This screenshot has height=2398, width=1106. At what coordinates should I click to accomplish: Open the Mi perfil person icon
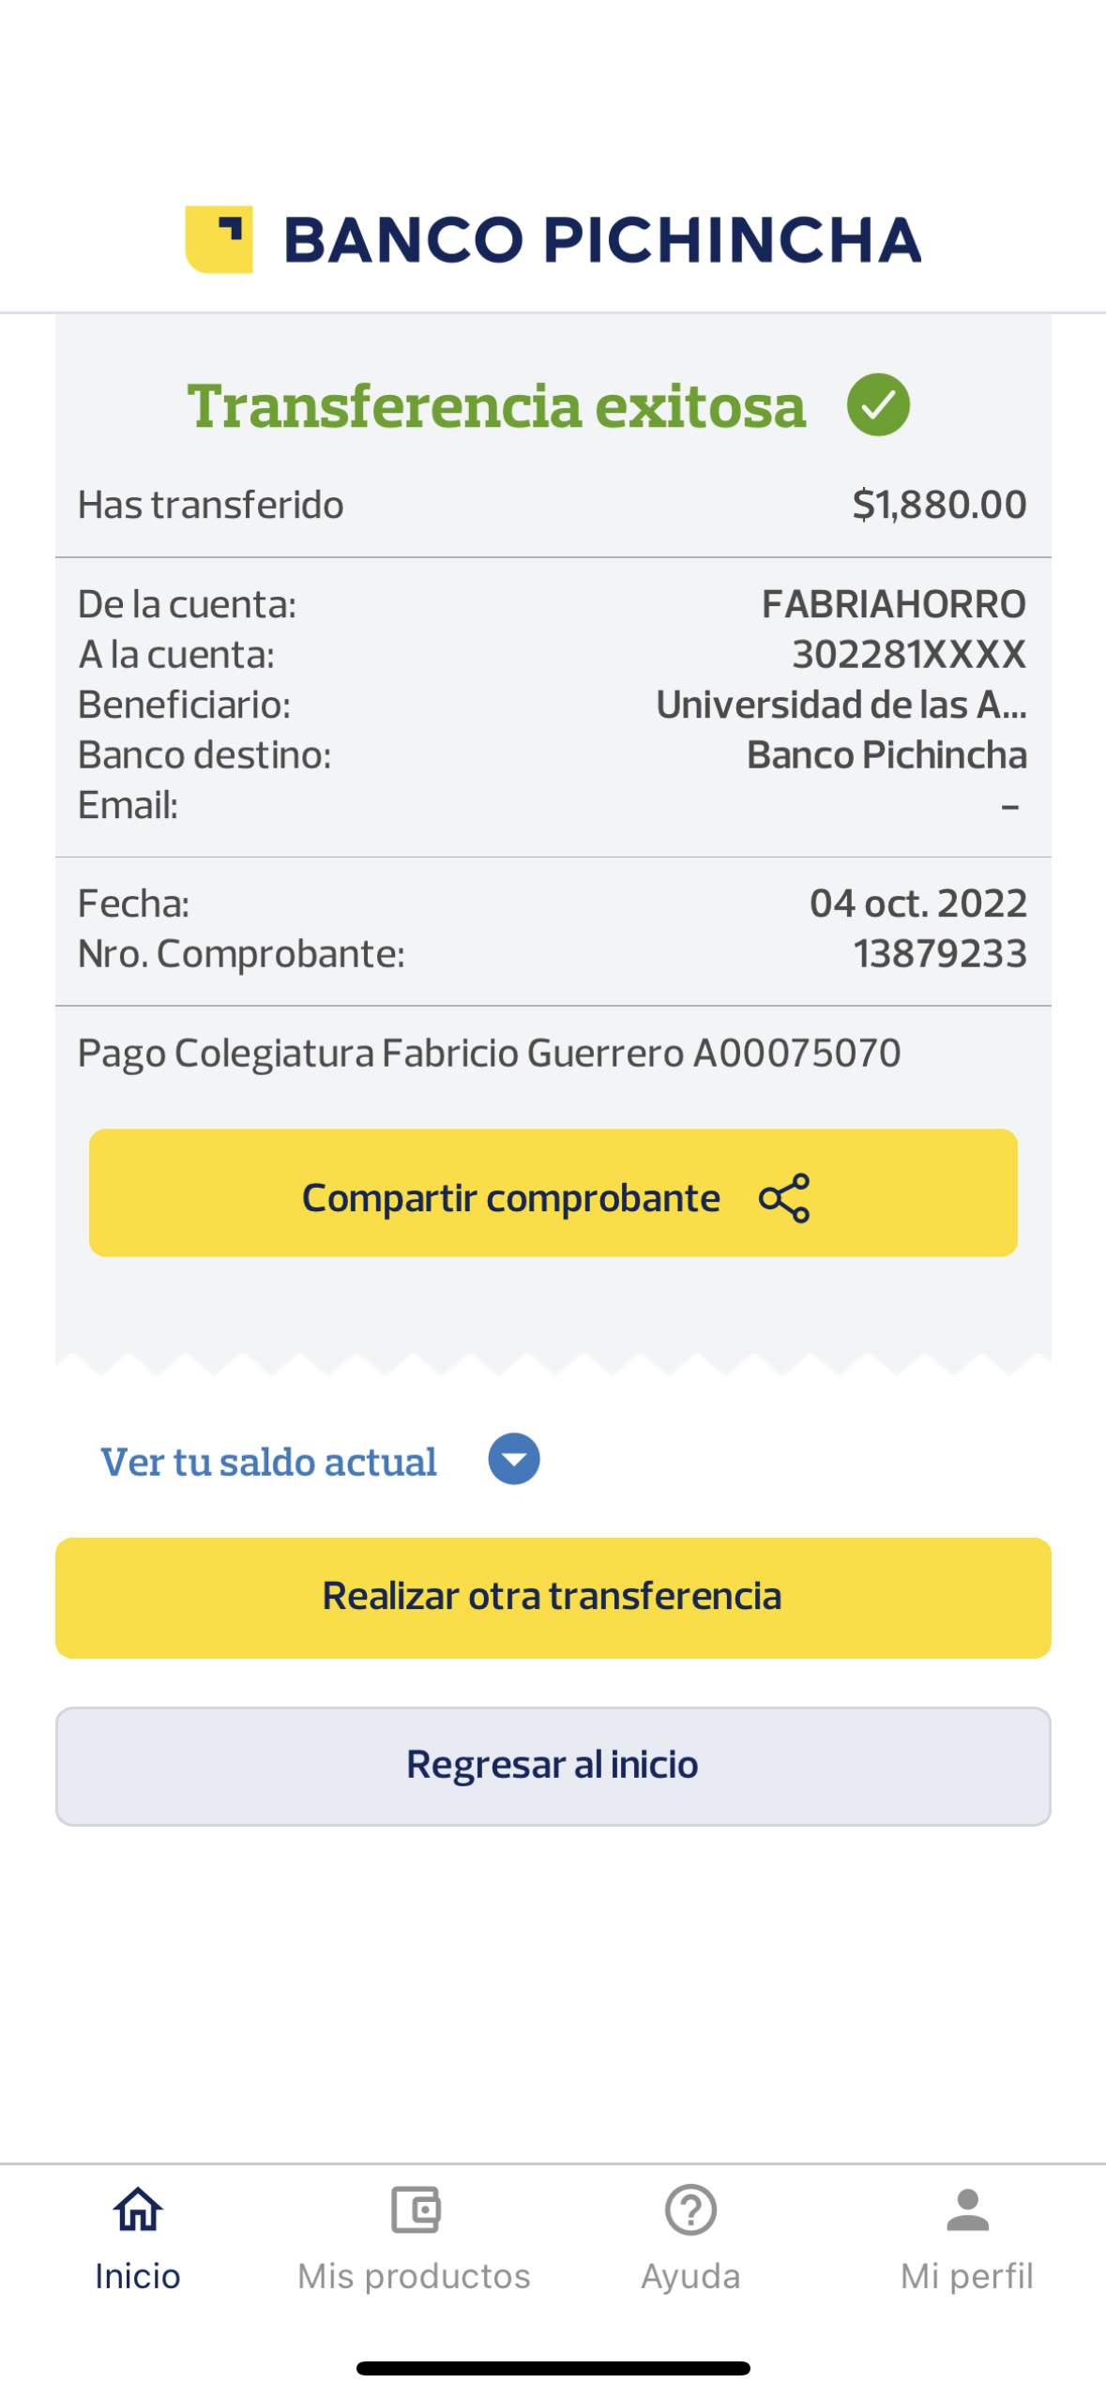967,2209
